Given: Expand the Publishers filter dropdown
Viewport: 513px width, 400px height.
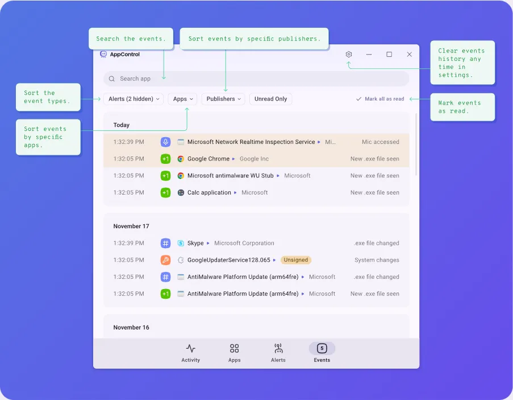Looking at the screenshot, I should [223, 99].
